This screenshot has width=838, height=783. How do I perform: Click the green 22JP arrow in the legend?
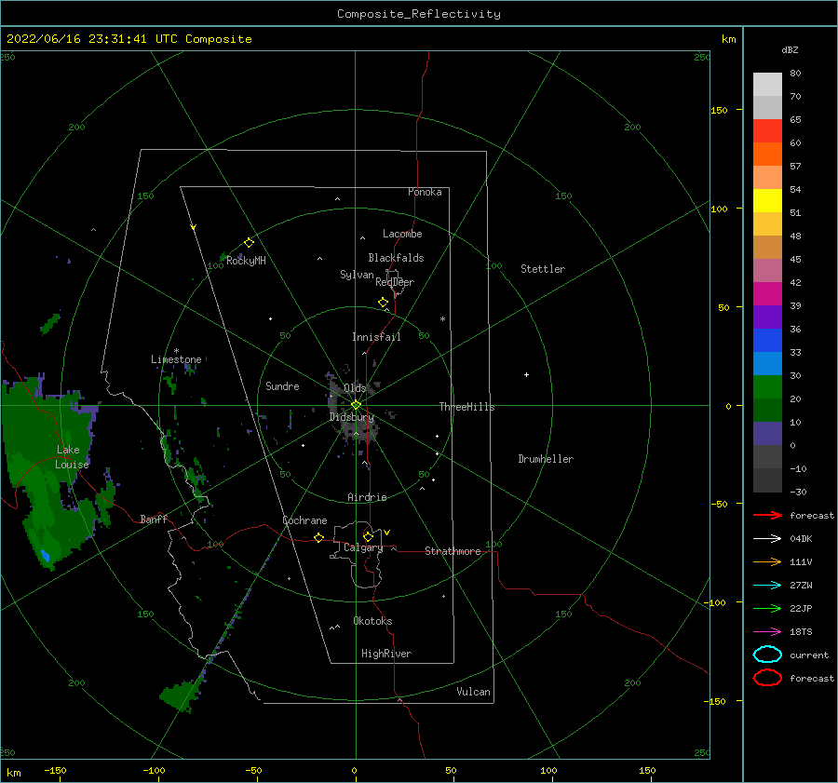click(767, 608)
